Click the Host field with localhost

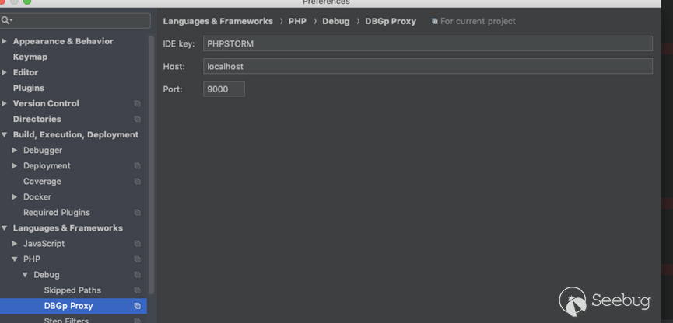coord(428,67)
